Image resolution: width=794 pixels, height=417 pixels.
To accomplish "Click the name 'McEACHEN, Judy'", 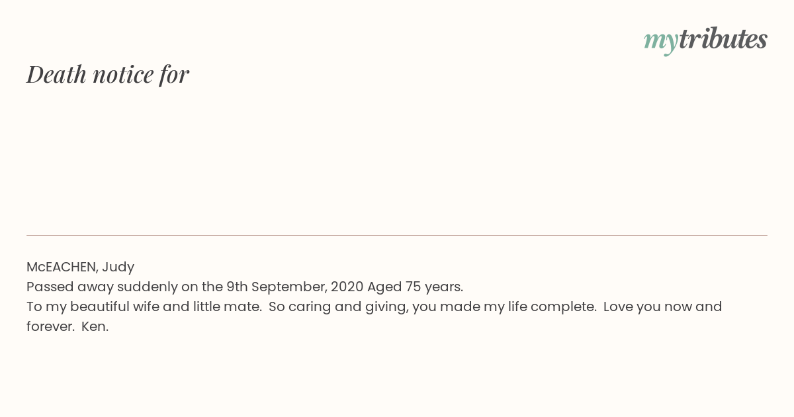I will (80, 267).
